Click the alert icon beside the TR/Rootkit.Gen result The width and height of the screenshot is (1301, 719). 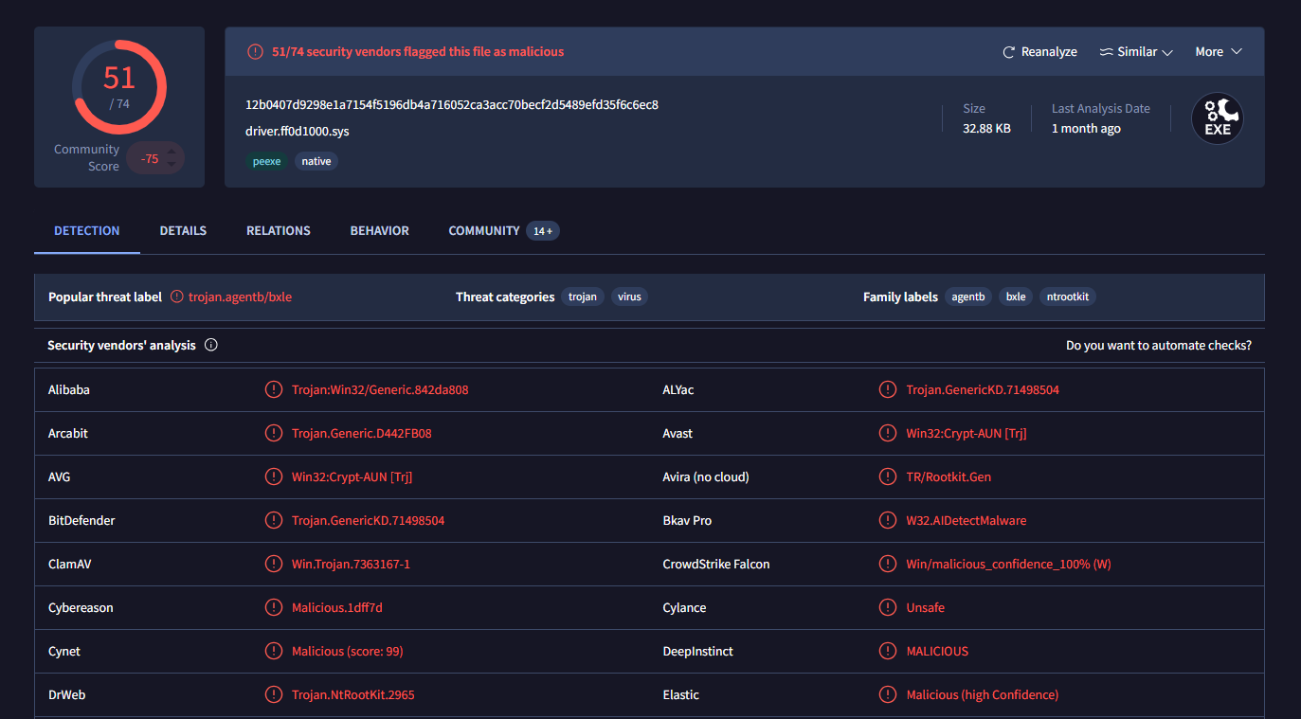click(888, 476)
